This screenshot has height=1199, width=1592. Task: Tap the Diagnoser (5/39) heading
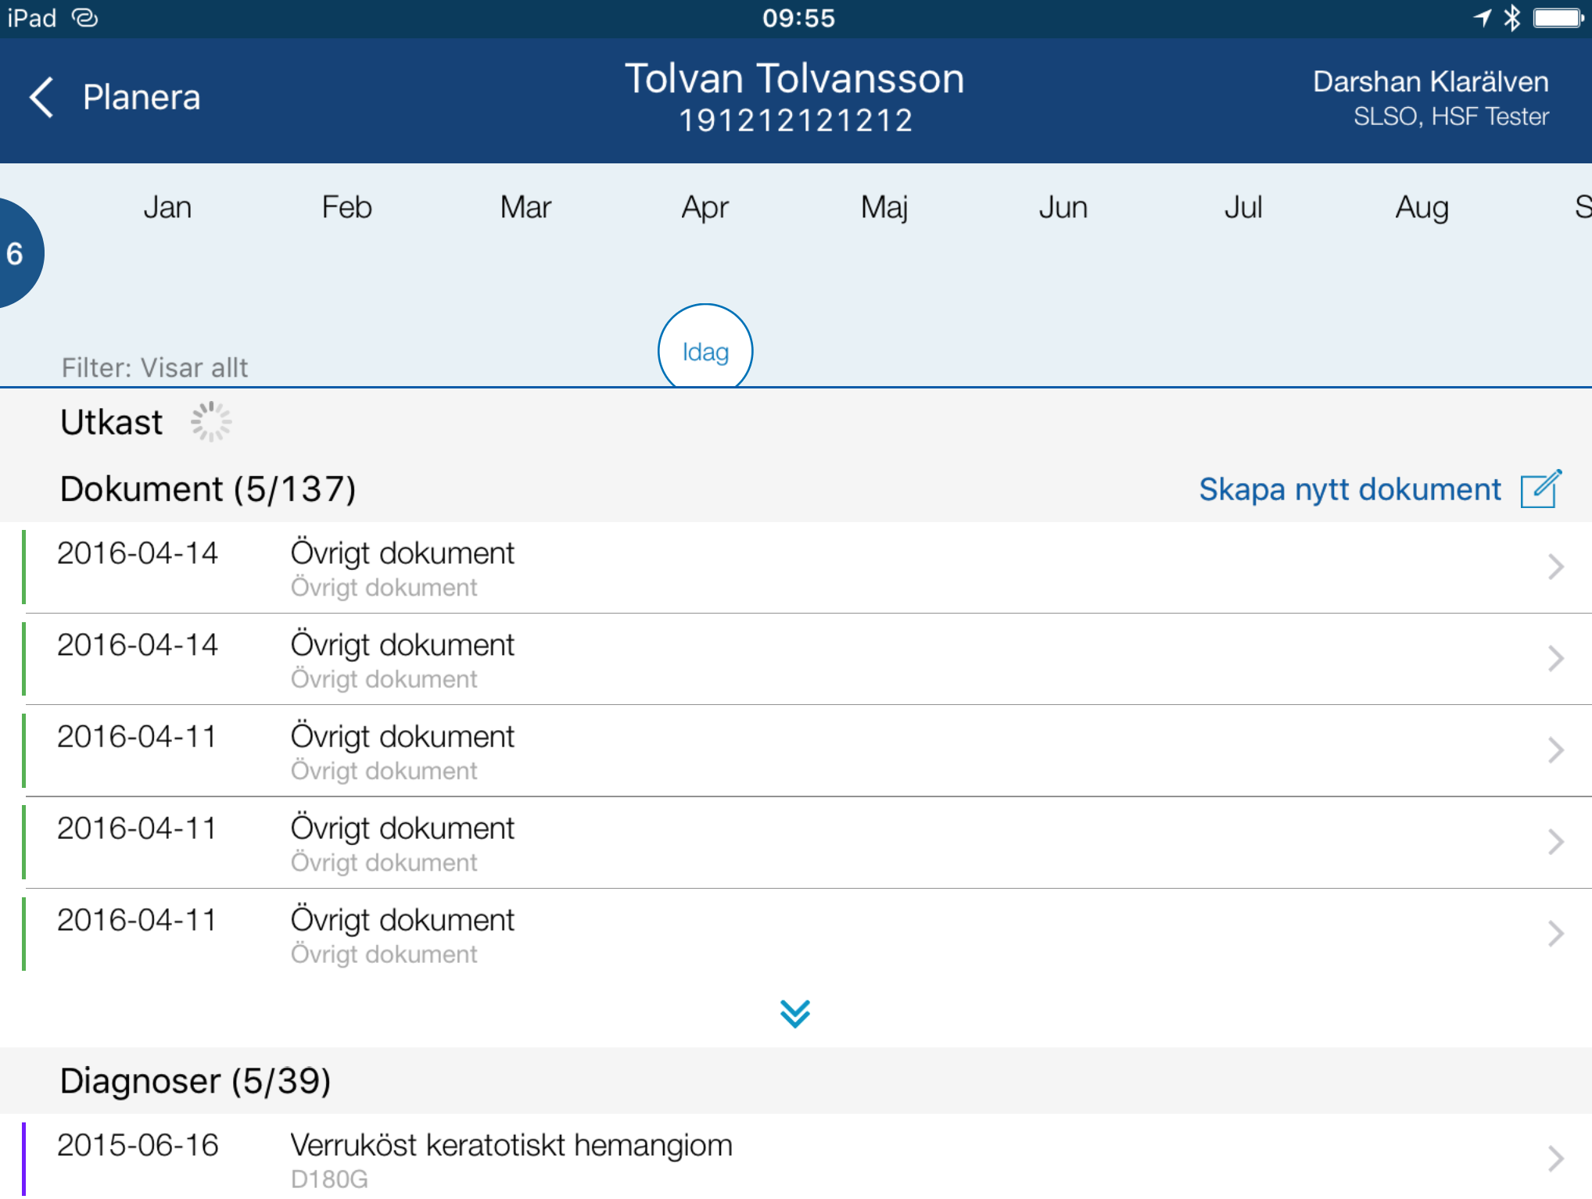coord(195,1081)
